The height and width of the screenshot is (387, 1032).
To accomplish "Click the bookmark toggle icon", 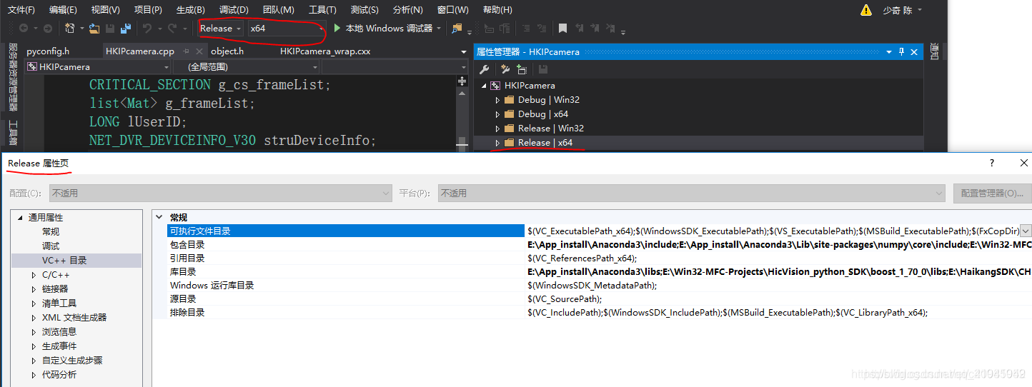I will pos(562,29).
